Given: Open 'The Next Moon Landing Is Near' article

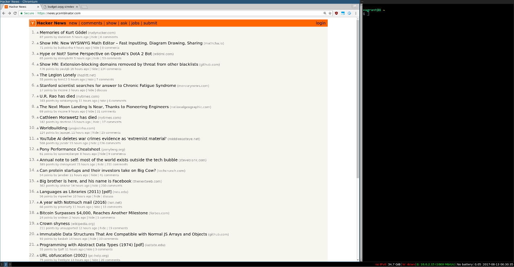Looking at the screenshot, I should (x=104, y=107).
